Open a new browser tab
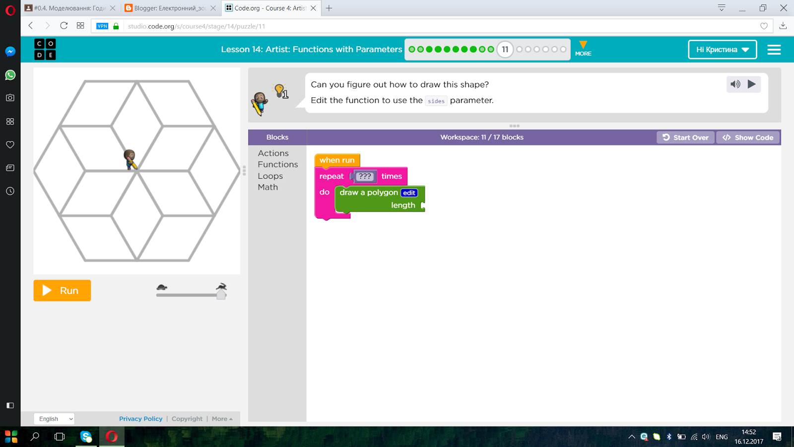Viewport: 794px width, 447px height. (x=329, y=8)
